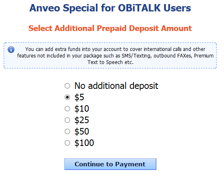Select the $25 deposit radio button

[x=67, y=120]
